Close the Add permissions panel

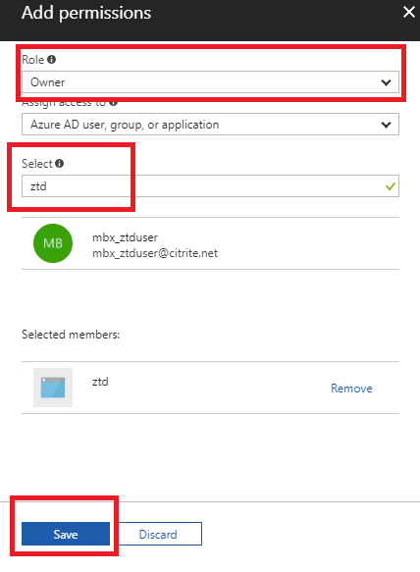click(x=408, y=13)
